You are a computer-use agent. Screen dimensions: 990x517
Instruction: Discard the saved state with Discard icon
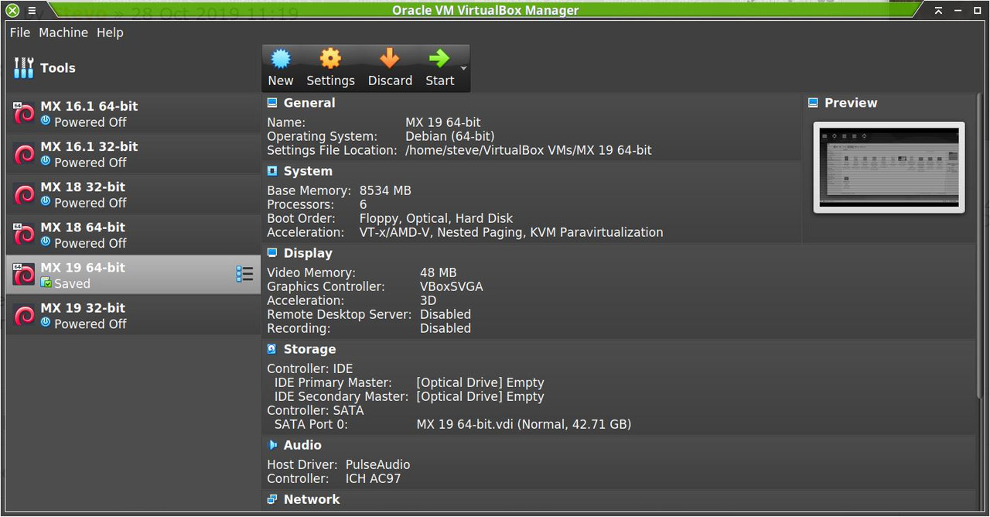pos(390,59)
